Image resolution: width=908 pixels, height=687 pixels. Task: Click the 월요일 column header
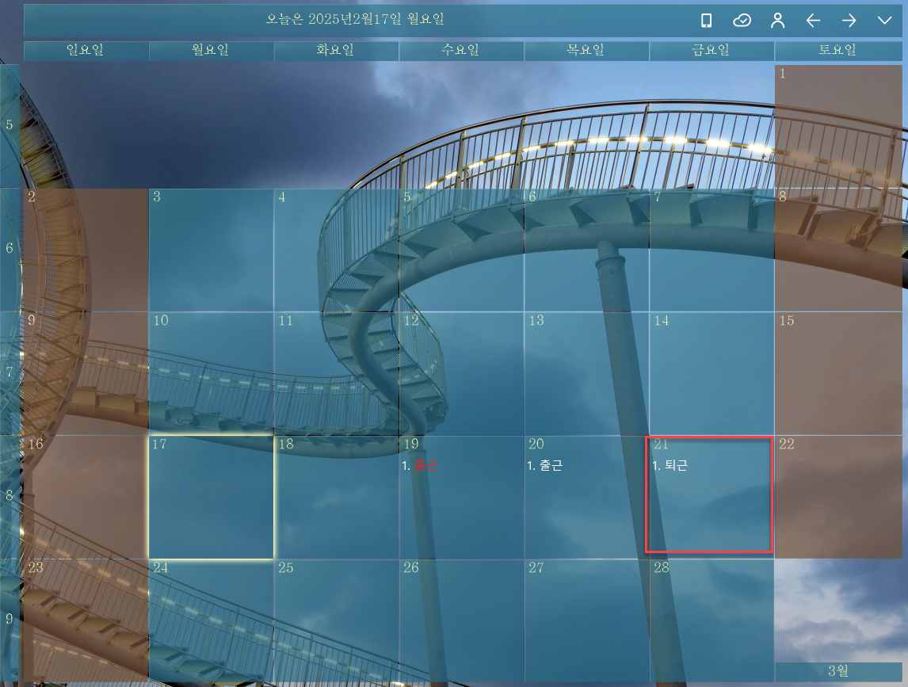211,51
